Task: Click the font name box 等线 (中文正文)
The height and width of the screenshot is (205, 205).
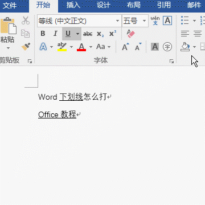Action: coord(76,21)
